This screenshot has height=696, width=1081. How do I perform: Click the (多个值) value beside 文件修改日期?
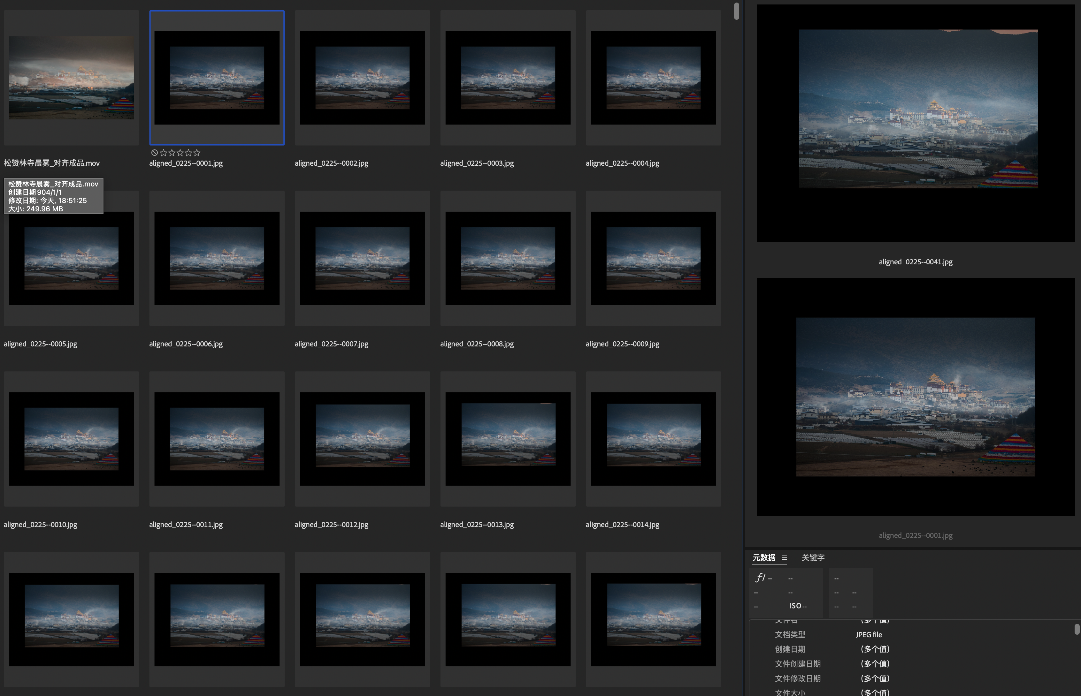coord(875,678)
